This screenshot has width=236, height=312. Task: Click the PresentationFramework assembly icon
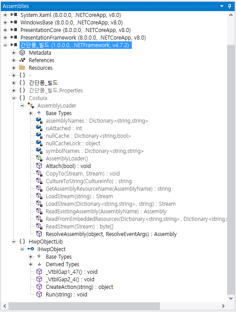pyautogui.click(x=14, y=37)
